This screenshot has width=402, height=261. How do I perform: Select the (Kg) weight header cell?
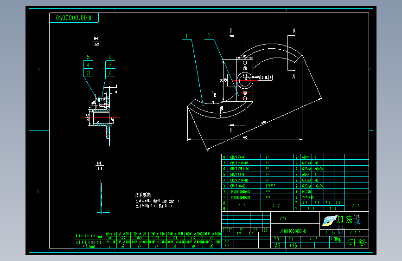click(336, 239)
